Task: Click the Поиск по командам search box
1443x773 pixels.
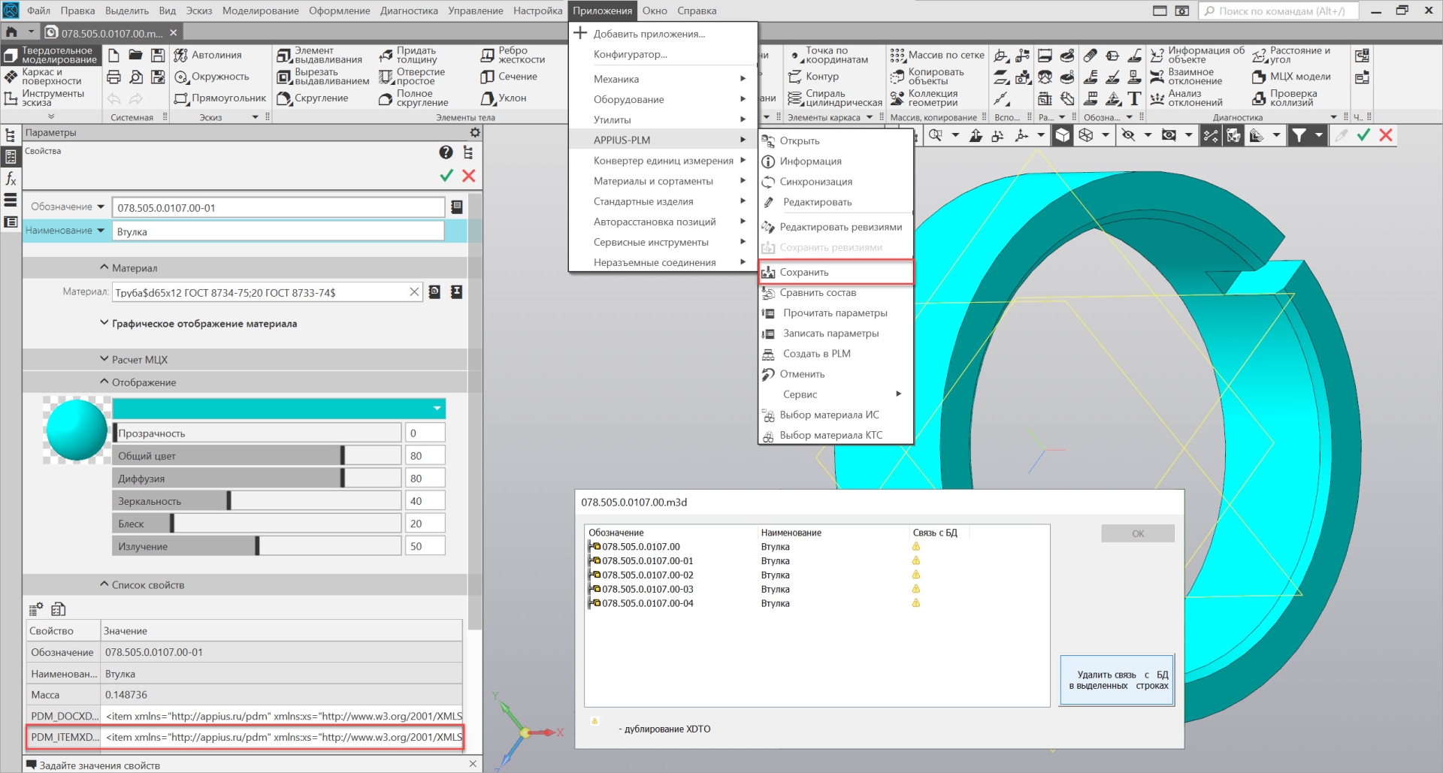Action: tap(1278, 11)
